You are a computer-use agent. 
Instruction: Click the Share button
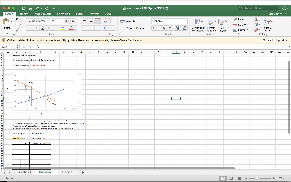click(276, 14)
